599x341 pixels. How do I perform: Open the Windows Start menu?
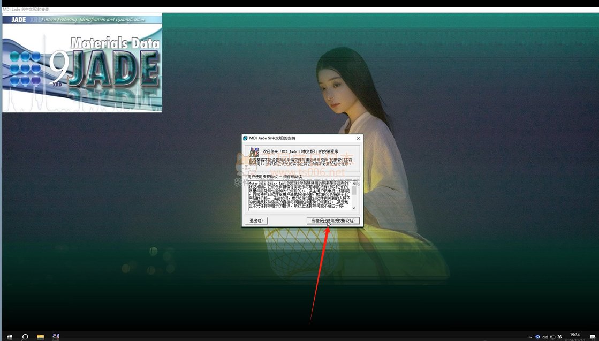click(9, 337)
